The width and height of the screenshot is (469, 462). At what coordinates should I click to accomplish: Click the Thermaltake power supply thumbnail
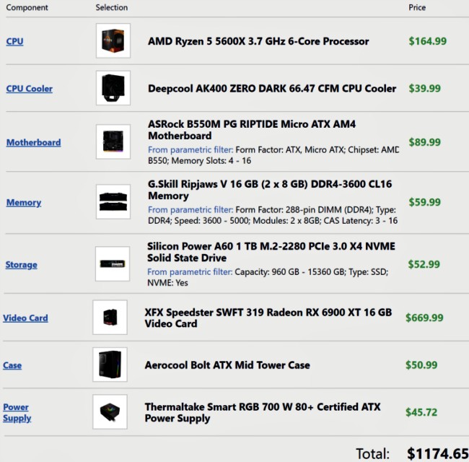tap(110, 411)
